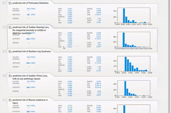This screenshot has width=171, height=113.
Task: Click the SKEW value 1.95 for Pulmonary Embolism
Action: (x=99, y=20)
